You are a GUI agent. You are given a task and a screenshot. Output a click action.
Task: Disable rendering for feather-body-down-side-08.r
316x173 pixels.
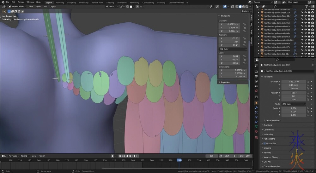[313, 50]
